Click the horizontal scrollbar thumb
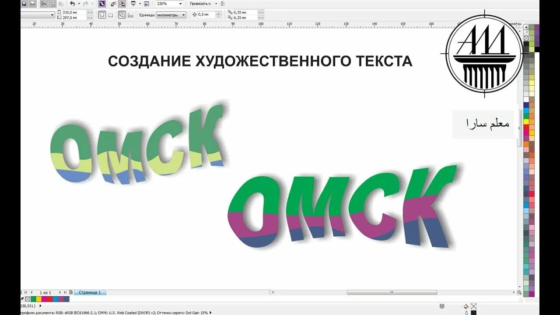 [x=392, y=292]
